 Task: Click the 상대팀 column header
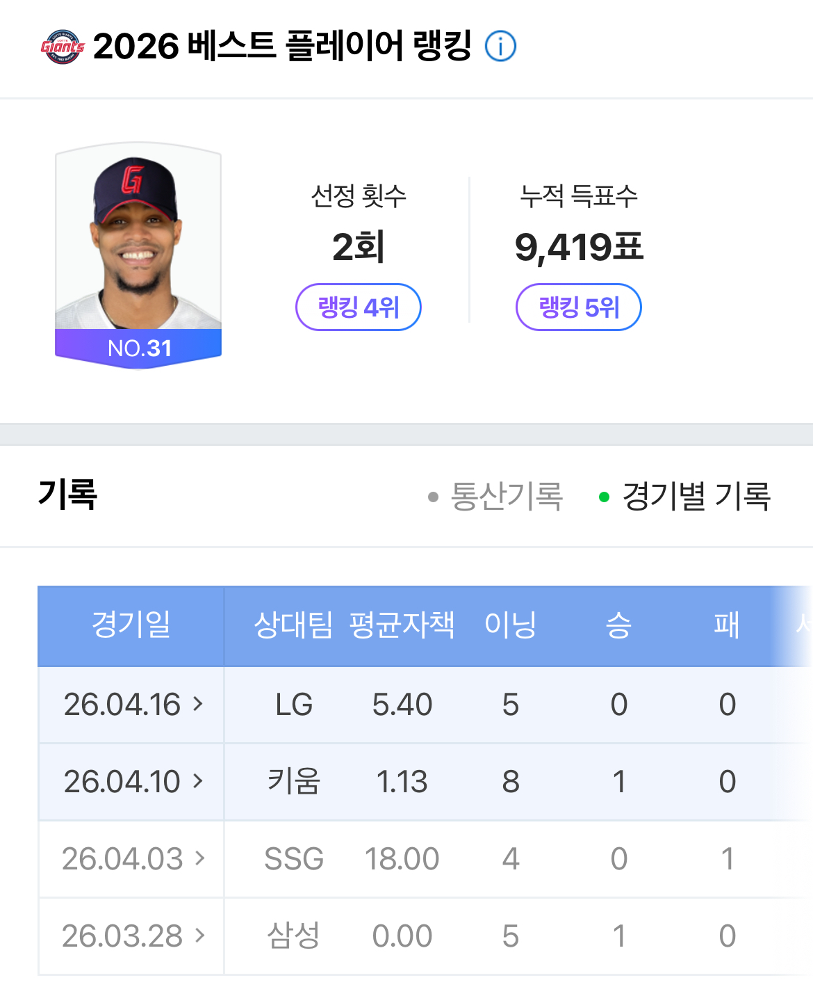click(293, 625)
